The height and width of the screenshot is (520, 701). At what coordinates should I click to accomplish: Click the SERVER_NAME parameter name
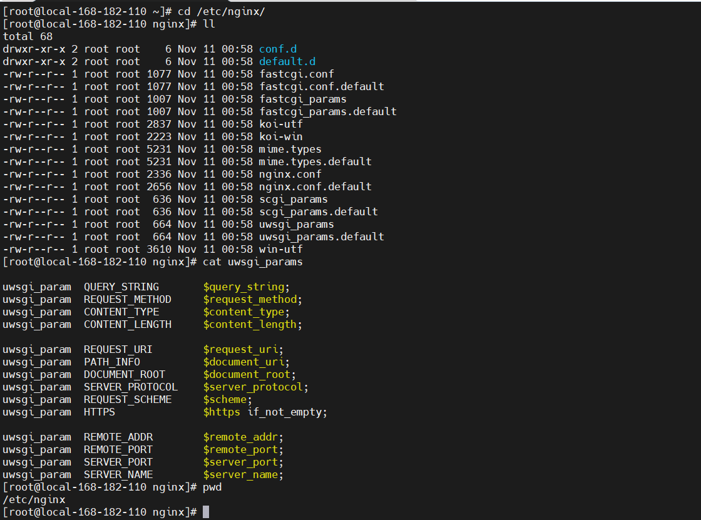(118, 475)
